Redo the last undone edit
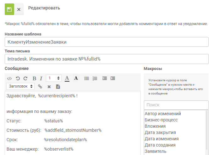This screenshot has height=155, width=213. click(25, 78)
